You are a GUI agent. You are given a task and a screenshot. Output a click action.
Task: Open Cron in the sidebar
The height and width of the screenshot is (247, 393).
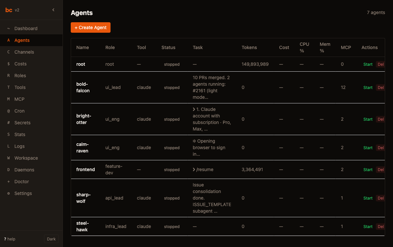pos(31,111)
